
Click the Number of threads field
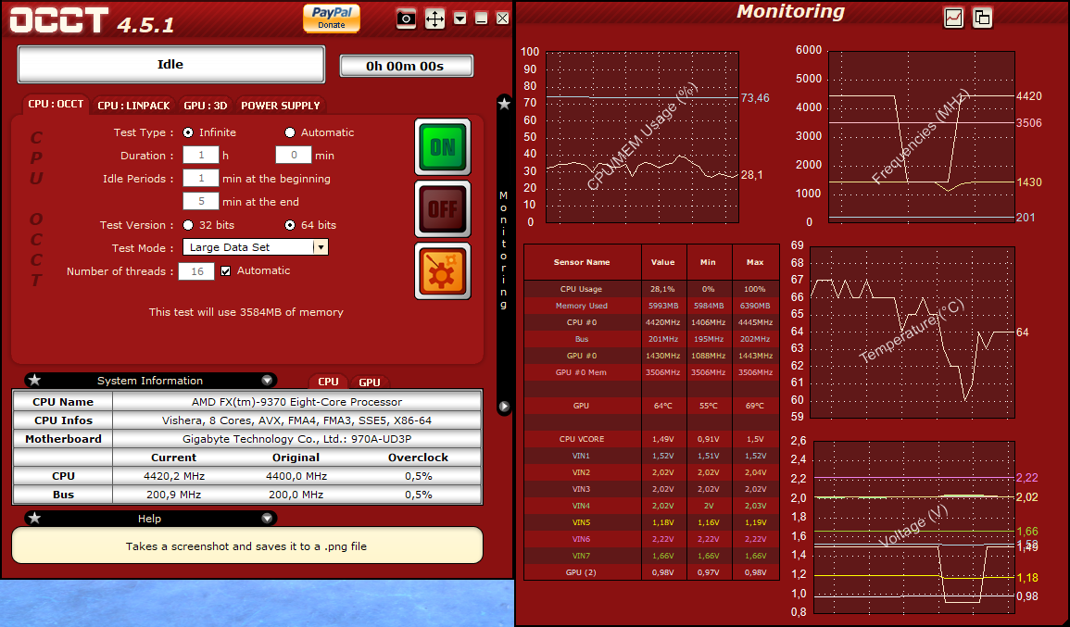pos(196,270)
